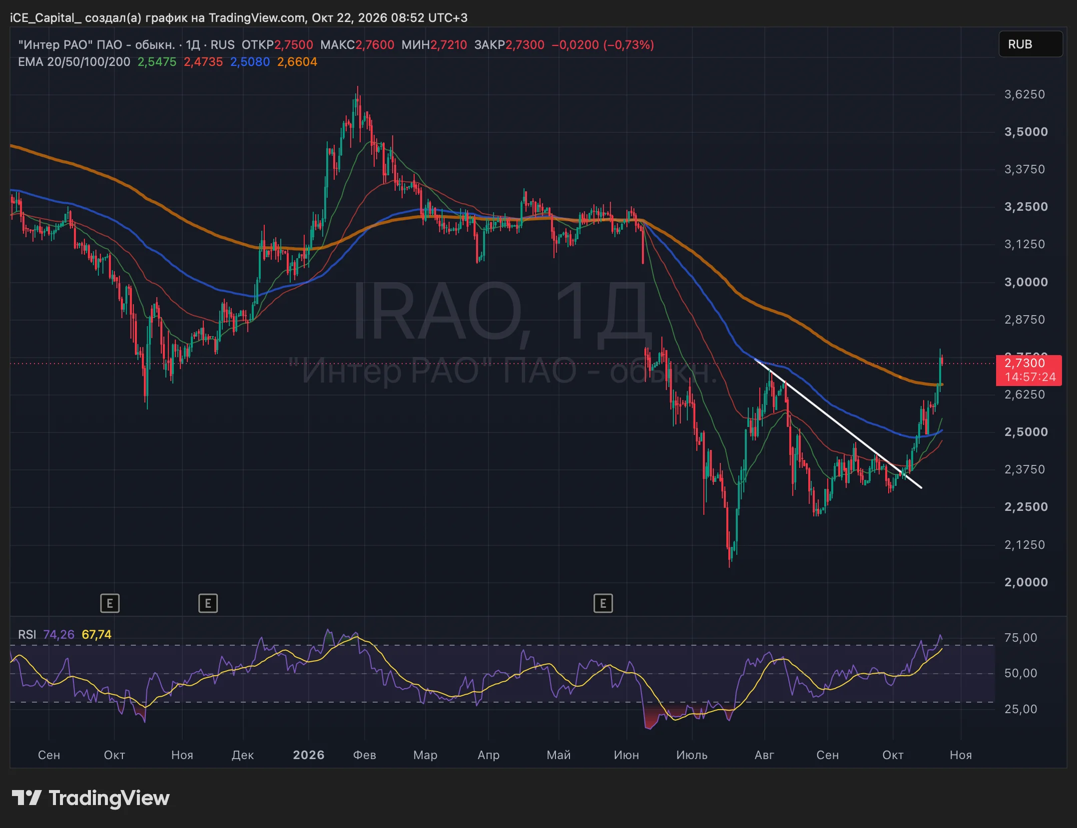
Task: Click the green EMA value 2,5475
Action: pos(157,62)
